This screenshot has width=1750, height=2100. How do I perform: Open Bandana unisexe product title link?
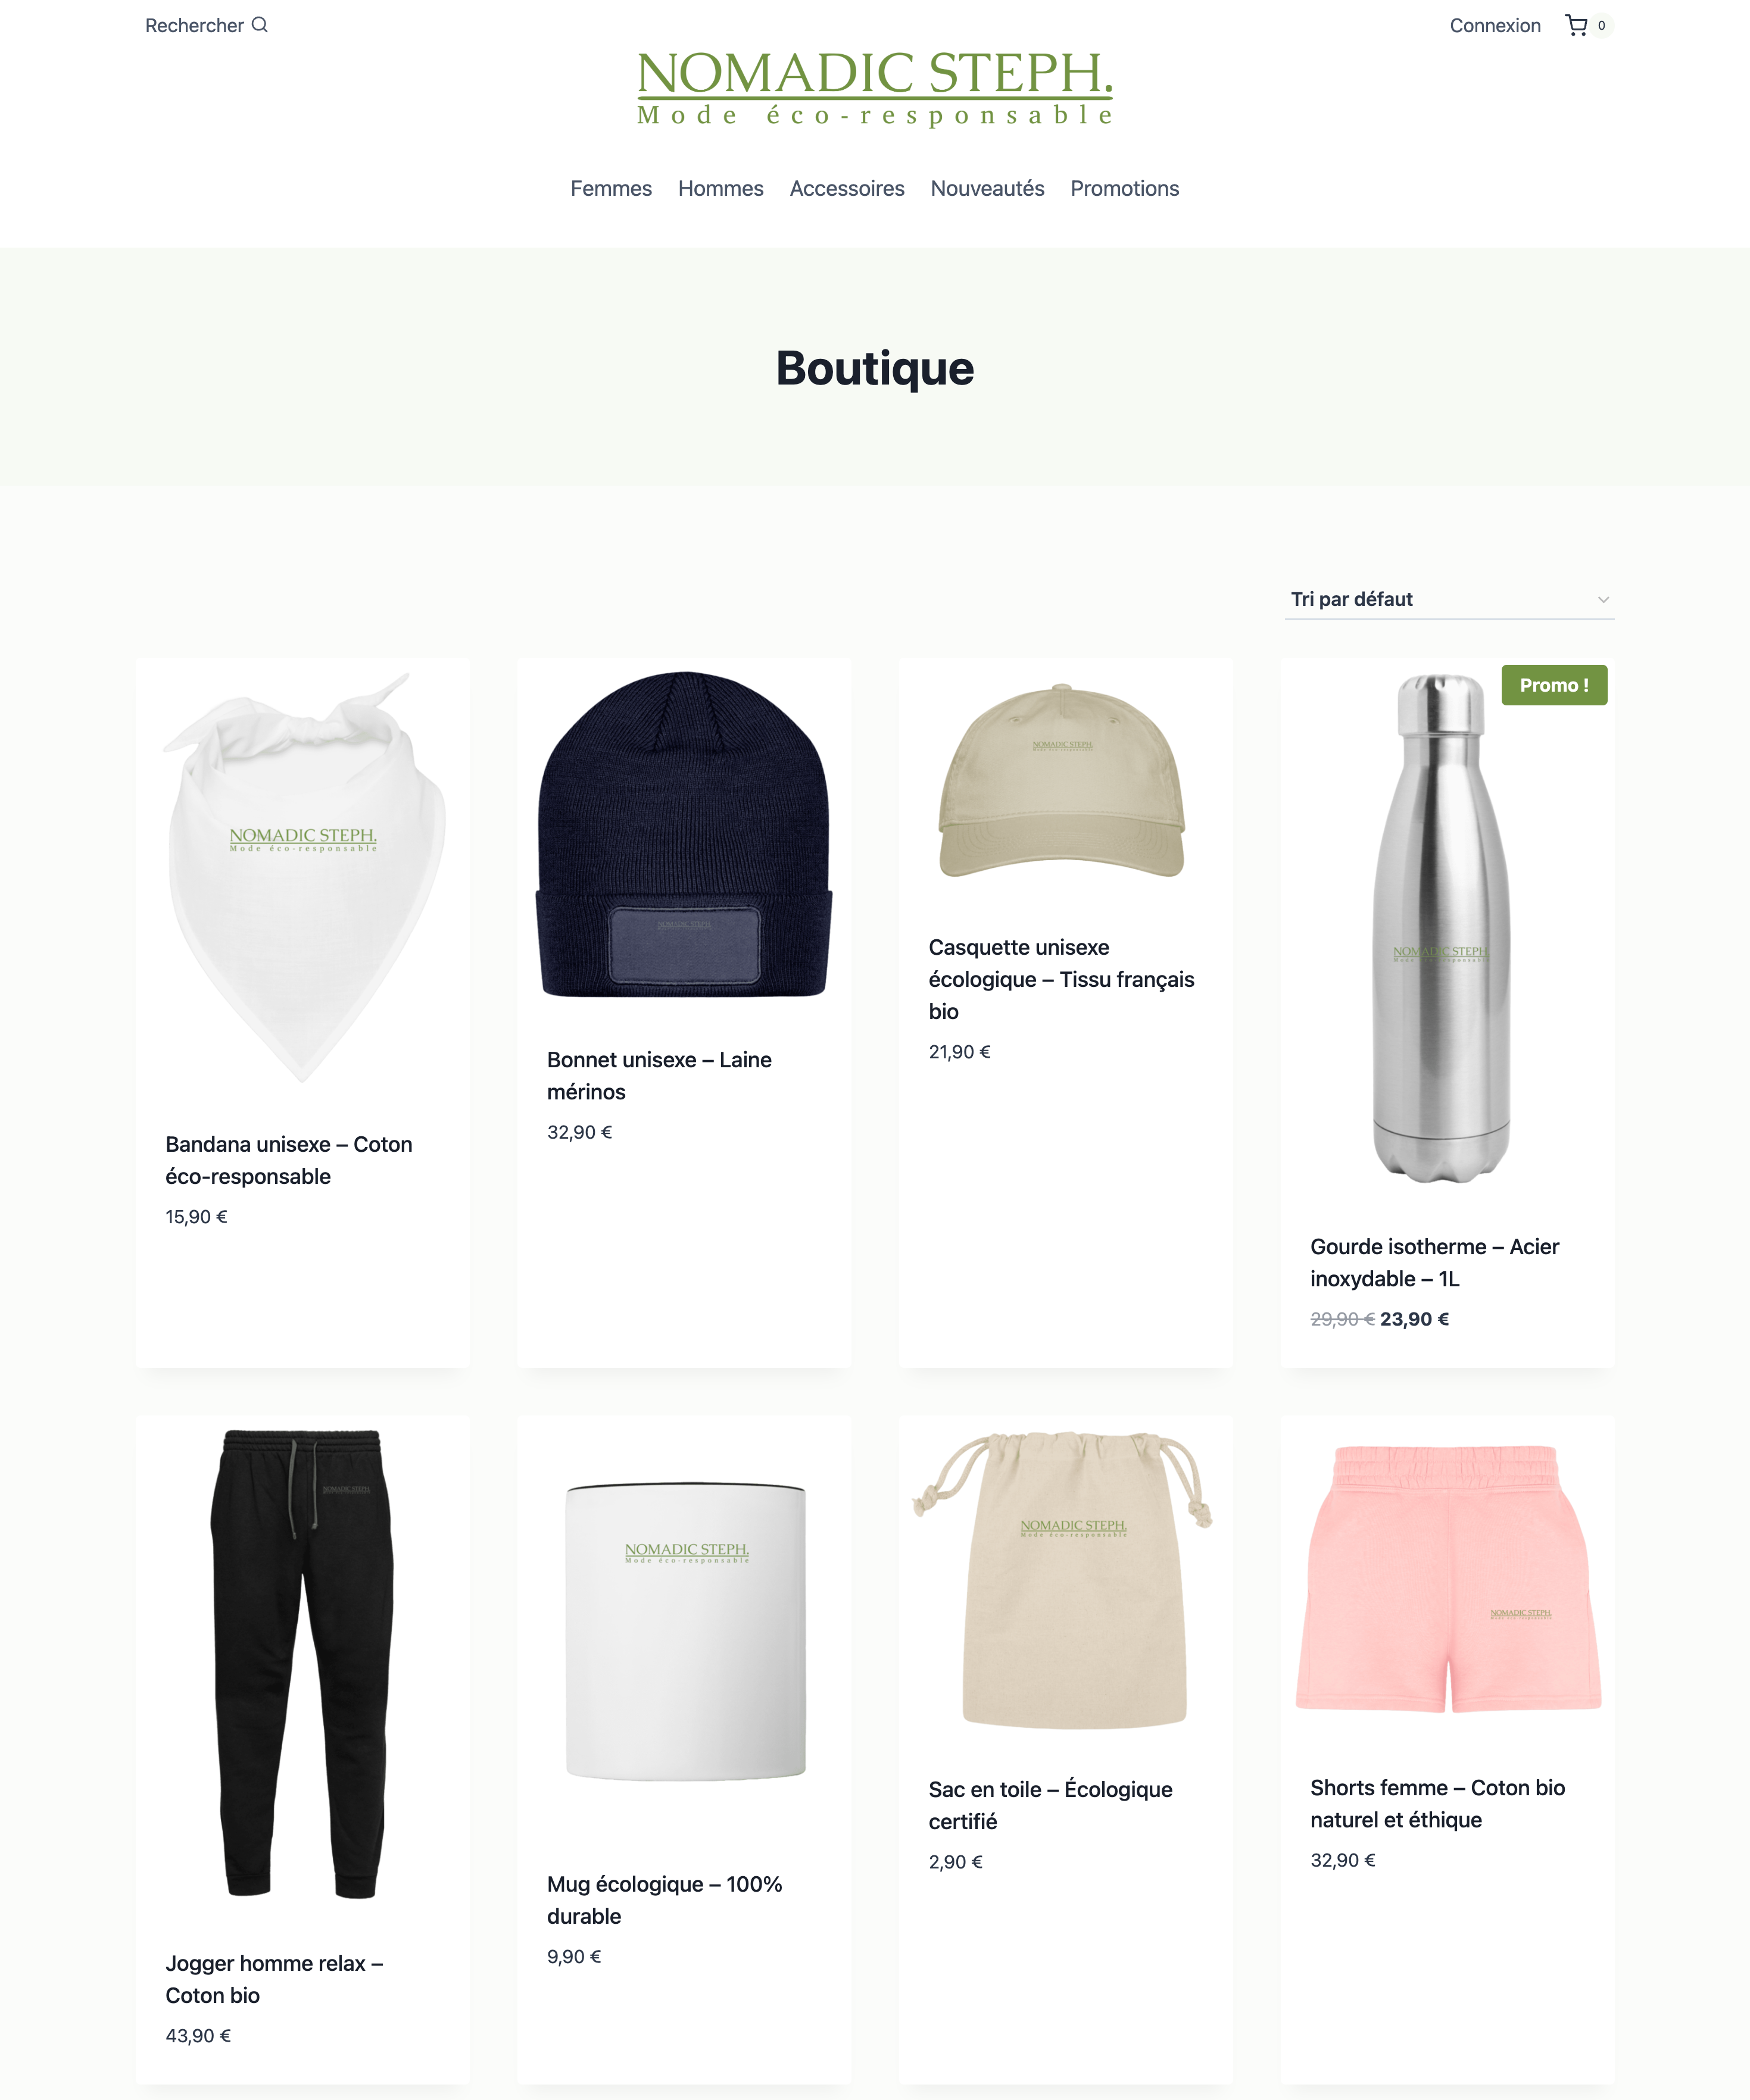(288, 1160)
